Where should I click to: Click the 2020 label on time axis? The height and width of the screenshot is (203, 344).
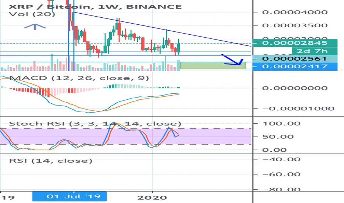152,197
